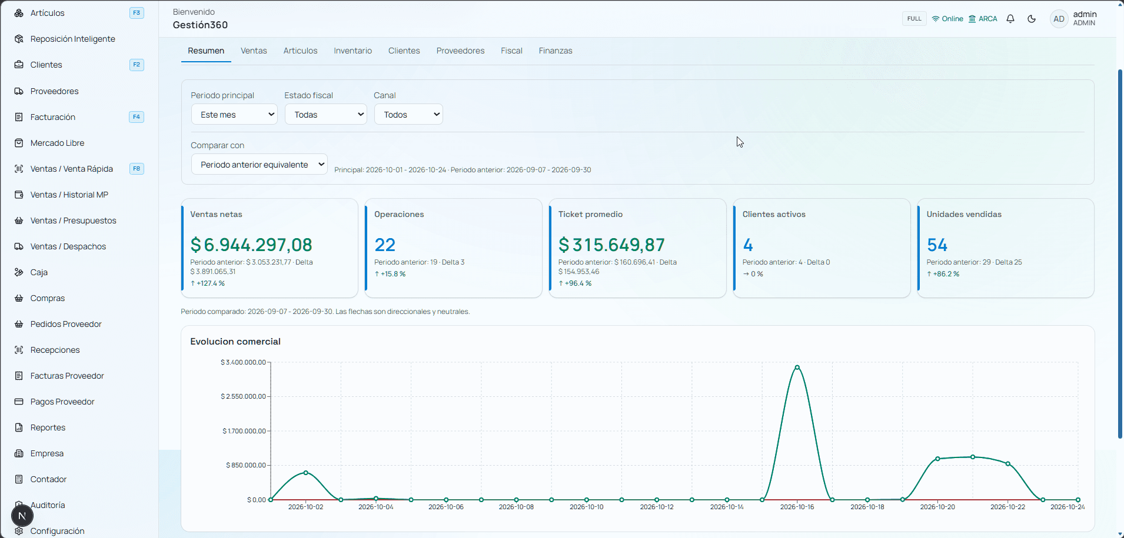Click the Ventas / Despachos truck icon

pos(19,246)
